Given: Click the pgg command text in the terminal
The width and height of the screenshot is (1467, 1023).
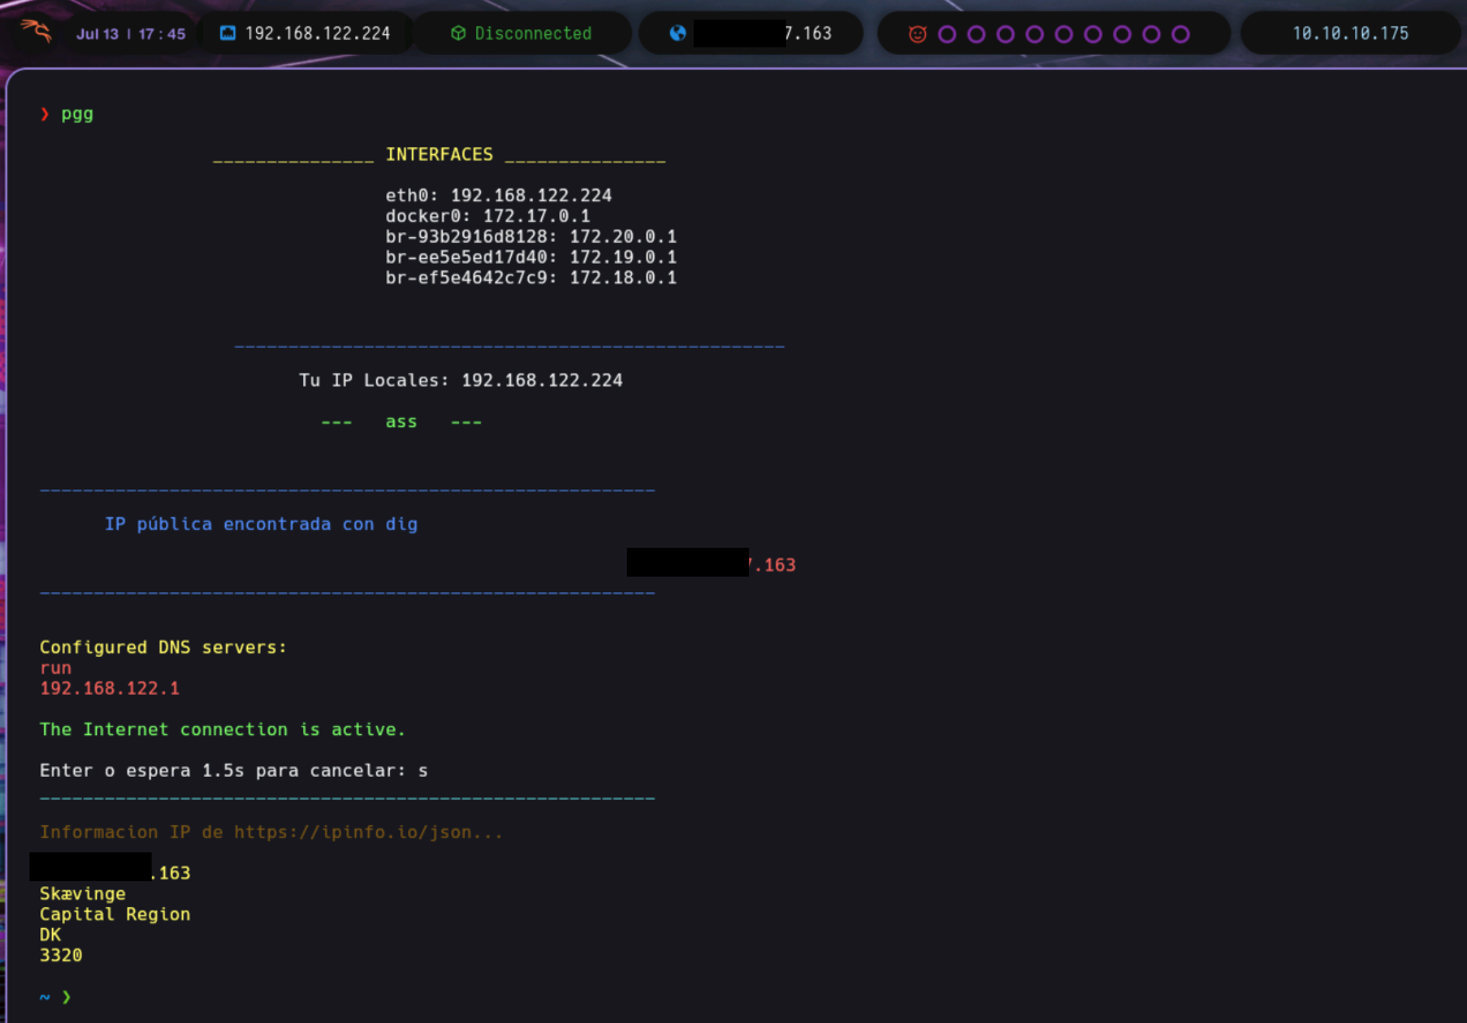Looking at the screenshot, I should click(77, 114).
